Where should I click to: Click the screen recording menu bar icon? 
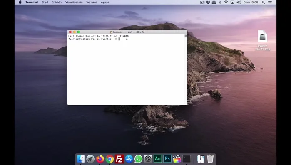click(x=202, y=2)
